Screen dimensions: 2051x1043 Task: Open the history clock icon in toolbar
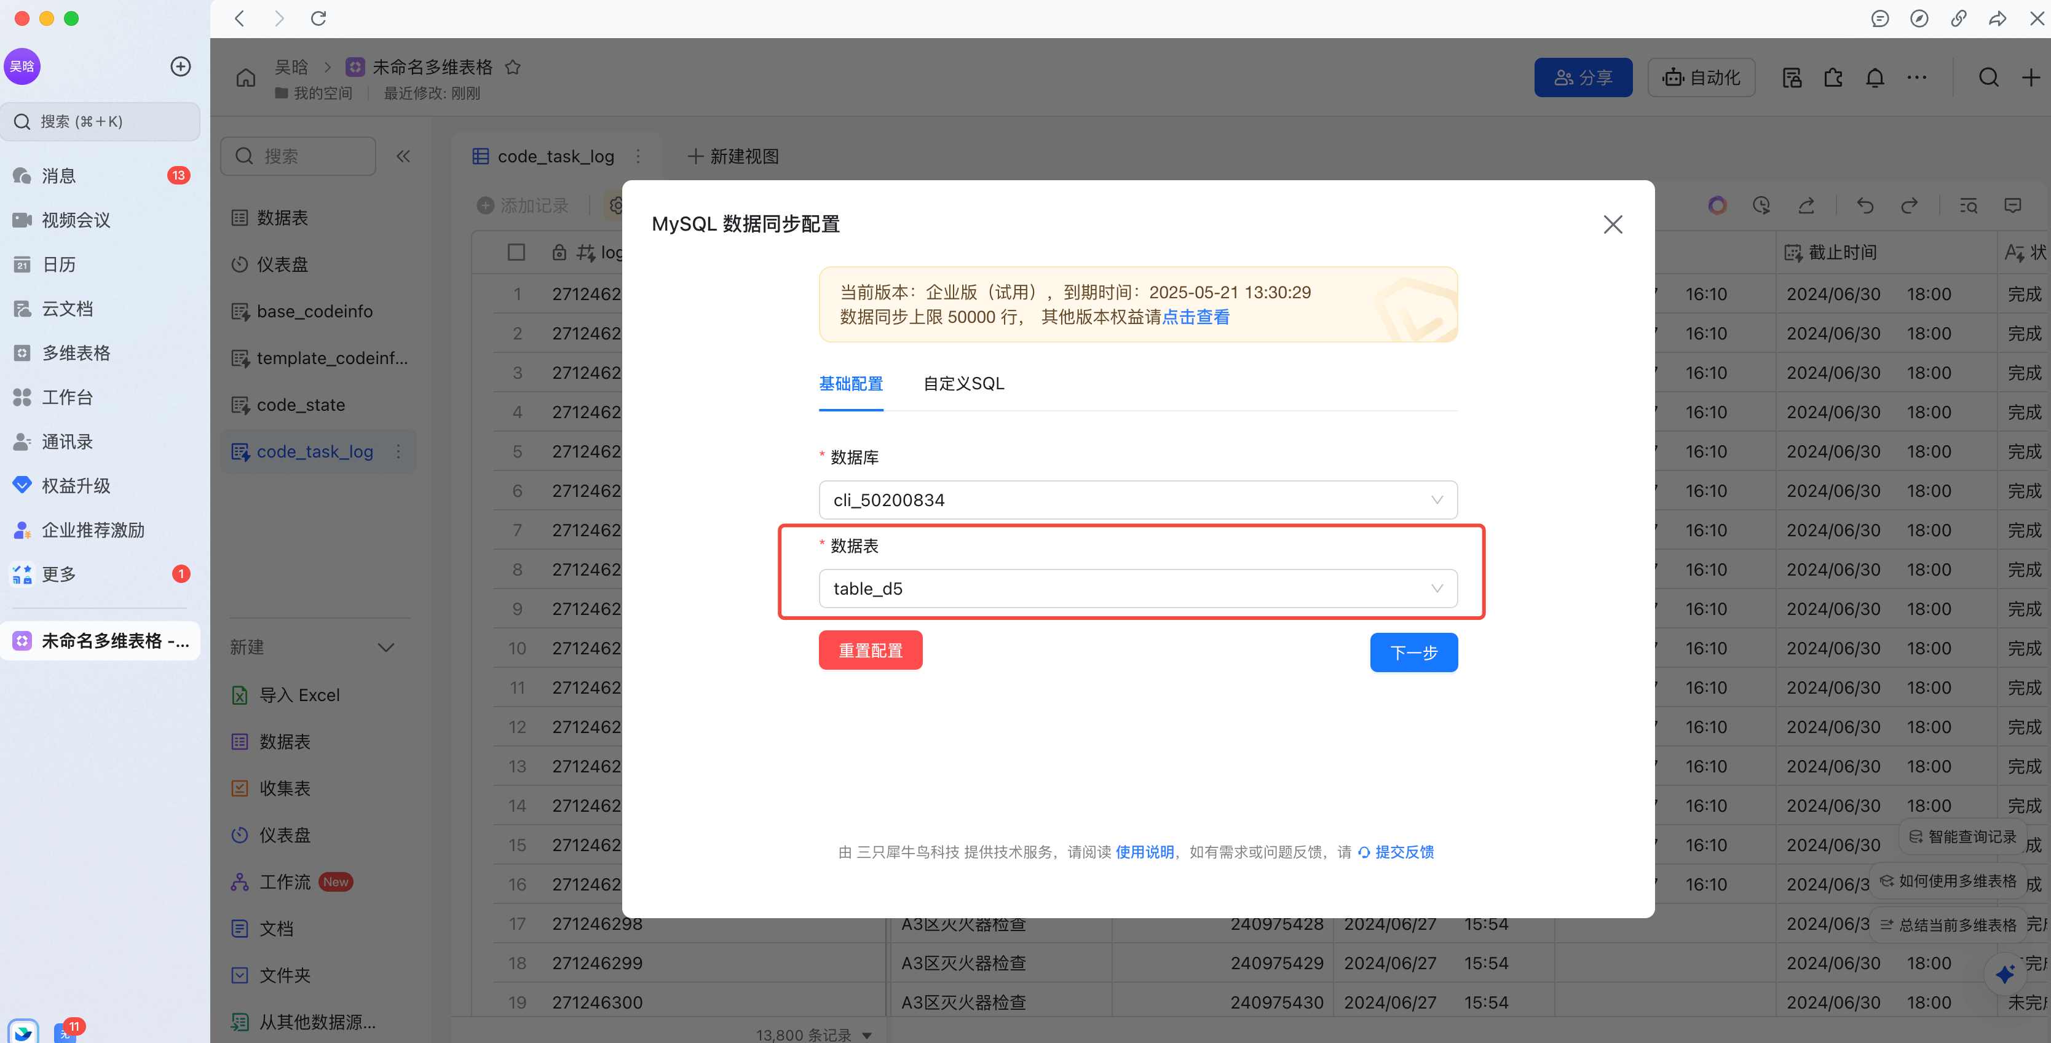(1761, 205)
